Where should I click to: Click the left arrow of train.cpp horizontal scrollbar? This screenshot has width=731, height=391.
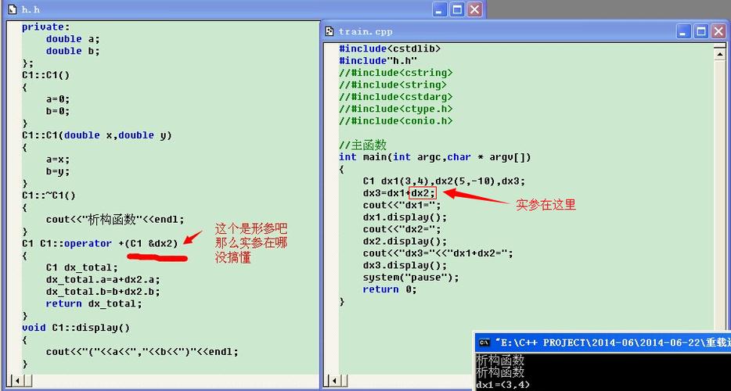pyautogui.click(x=334, y=380)
